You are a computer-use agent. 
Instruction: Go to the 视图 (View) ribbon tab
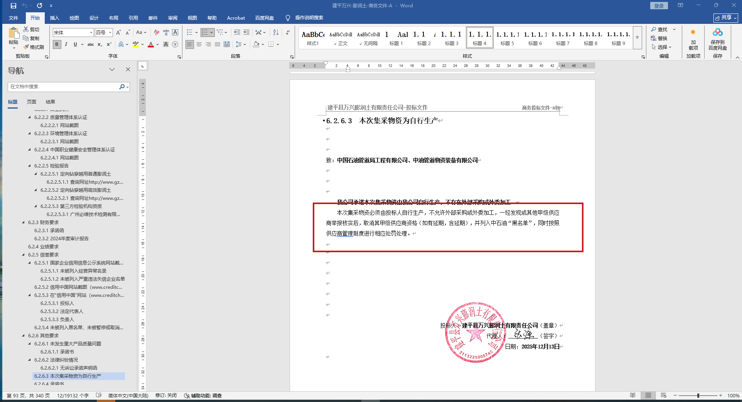192,18
